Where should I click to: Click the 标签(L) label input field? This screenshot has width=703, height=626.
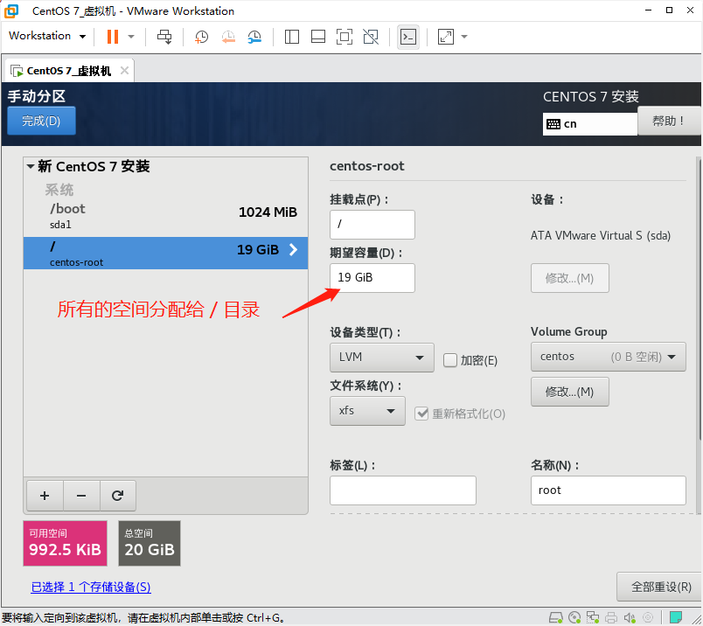[402, 490]
